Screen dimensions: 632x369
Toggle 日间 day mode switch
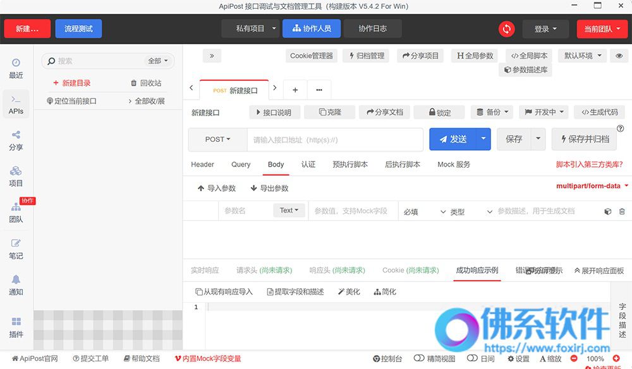[x=472, y=358]
